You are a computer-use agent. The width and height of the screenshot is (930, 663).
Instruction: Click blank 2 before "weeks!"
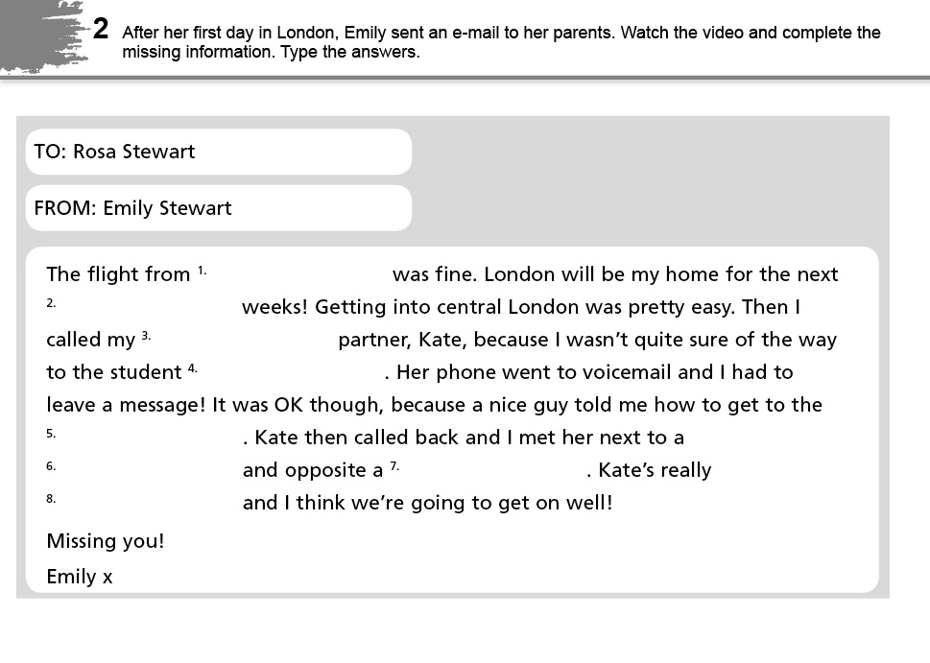[x=149, y=307]
